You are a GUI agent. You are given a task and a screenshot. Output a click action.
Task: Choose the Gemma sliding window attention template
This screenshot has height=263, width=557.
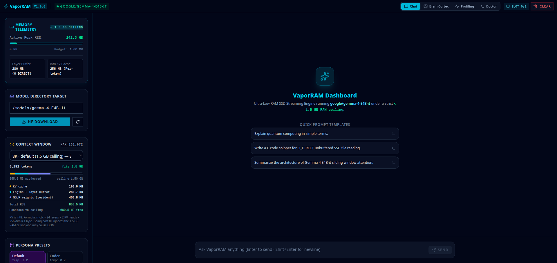pyautogui.click(x=325, y=163)
